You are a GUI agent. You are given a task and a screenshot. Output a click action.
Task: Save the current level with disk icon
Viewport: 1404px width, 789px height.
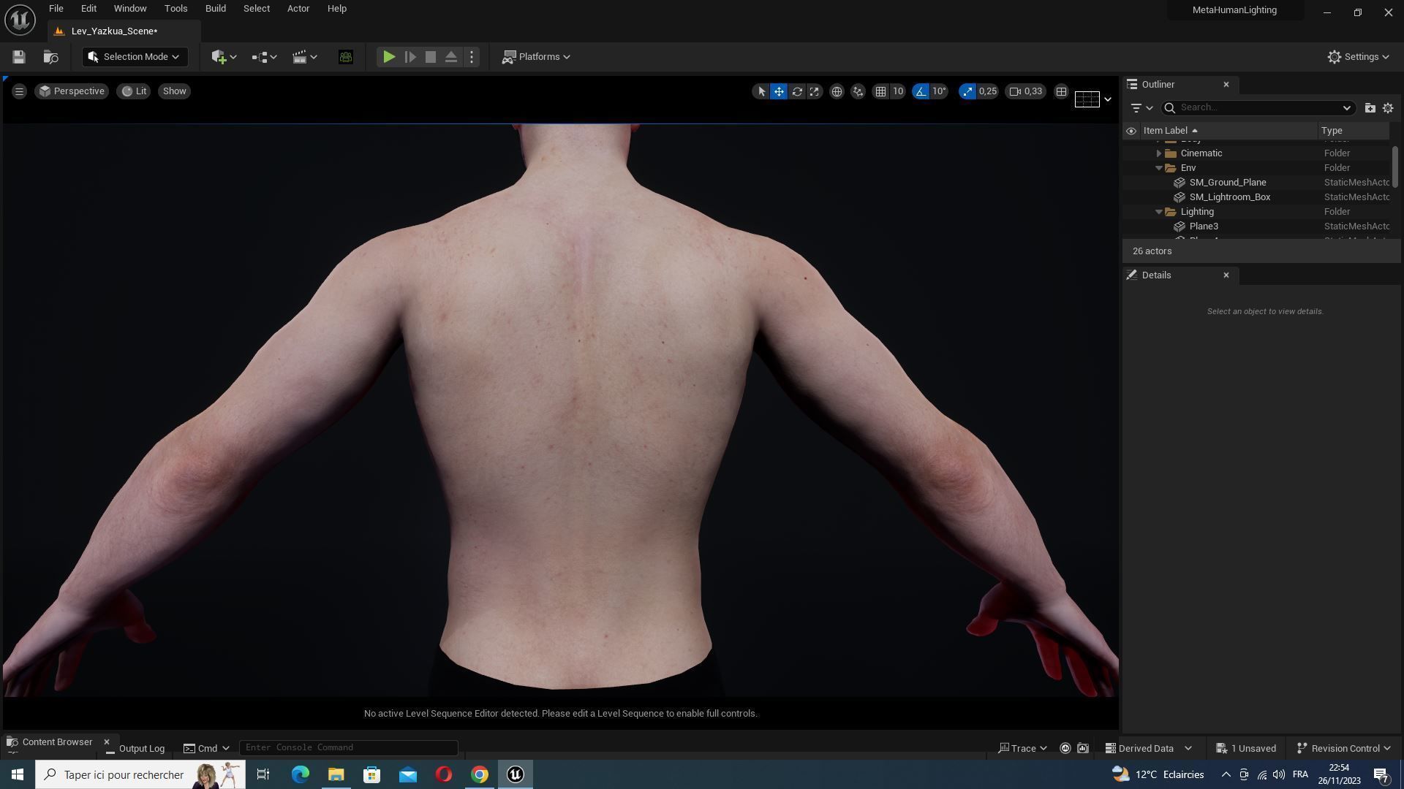point(19,57)
